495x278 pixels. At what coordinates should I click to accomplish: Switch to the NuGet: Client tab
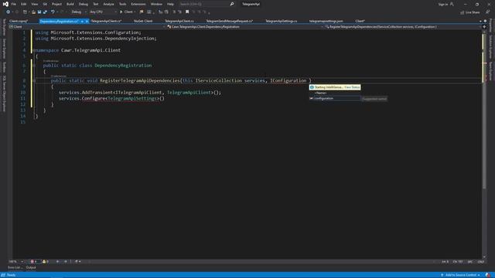pos(143,21)
